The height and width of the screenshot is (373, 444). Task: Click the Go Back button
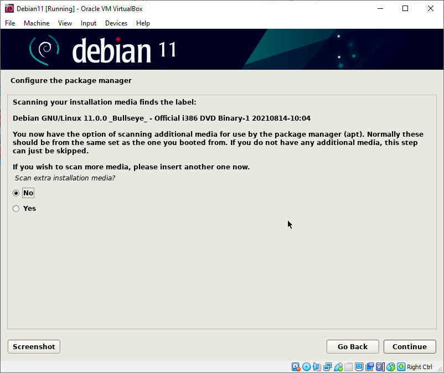(x=353, y=346)
